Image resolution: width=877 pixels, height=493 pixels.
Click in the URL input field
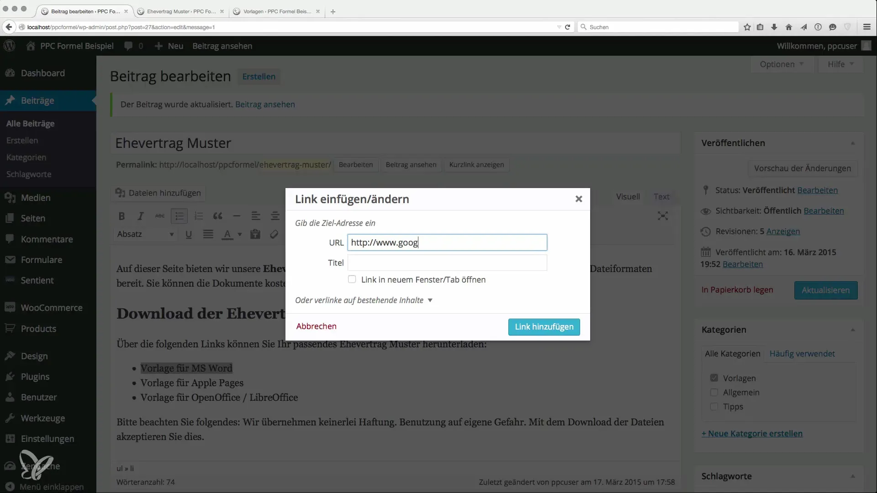(x=447, y=242)
